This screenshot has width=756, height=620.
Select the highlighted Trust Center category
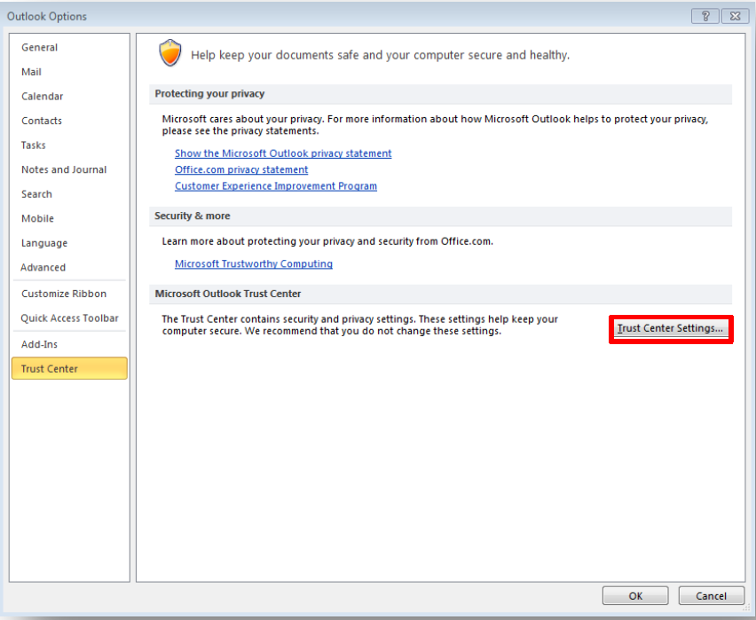tap(69, 368)
